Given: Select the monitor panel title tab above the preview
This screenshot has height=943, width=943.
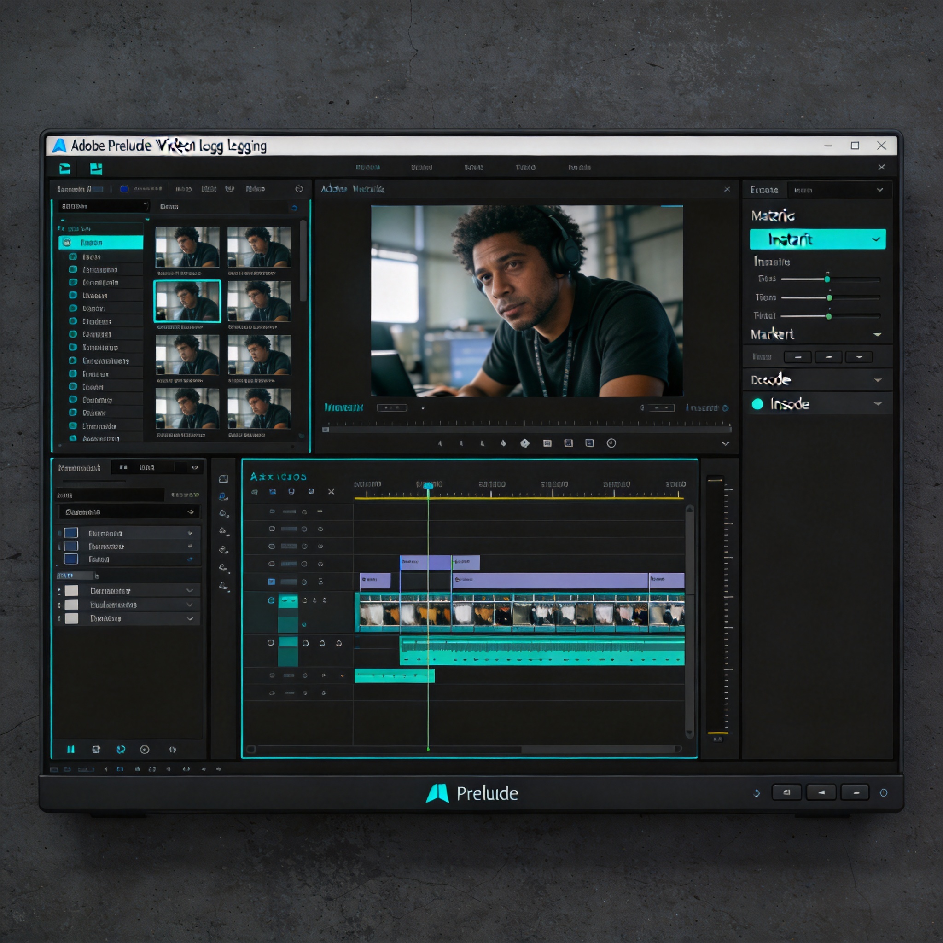Looking at the screenshot, I should [352, 189].
